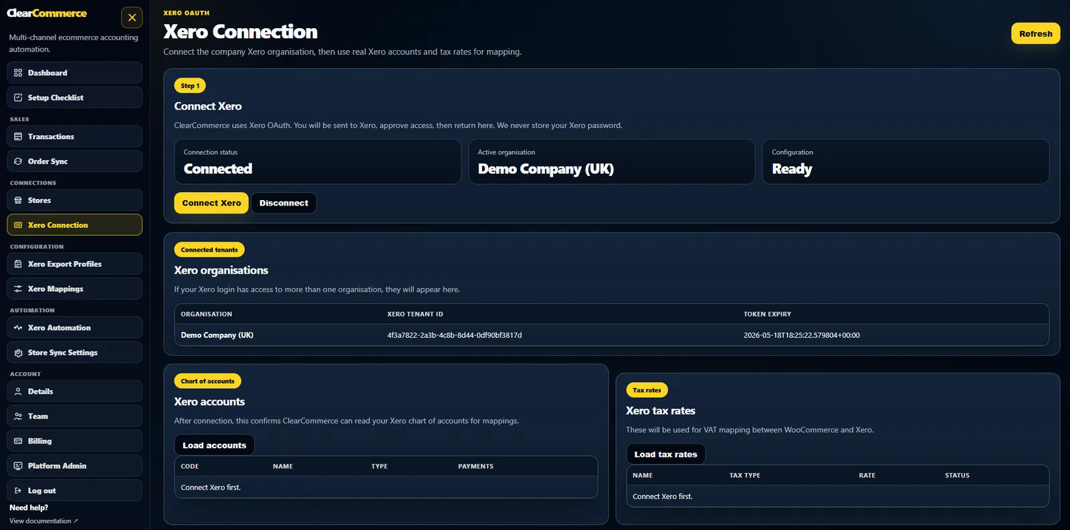Viewport: 1070px width, 530px height.
Task: Go to Billing
Action: 74,441
